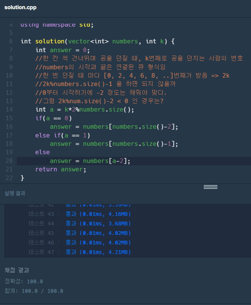Place cursor on the 'return answer;' line
Screen dimensions: 251x305
[x=61, y=169]
